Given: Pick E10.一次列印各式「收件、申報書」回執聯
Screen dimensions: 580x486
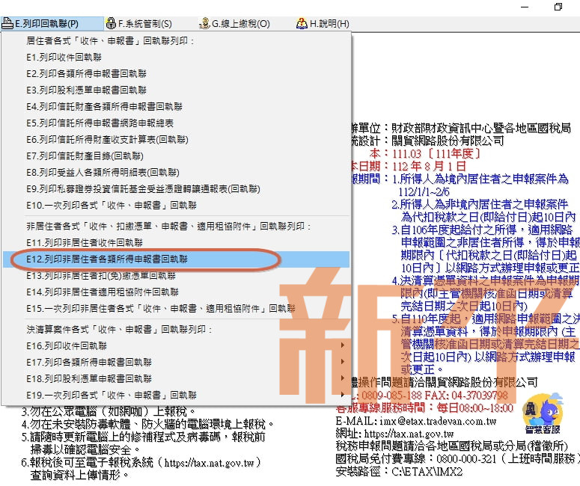Looking at the screenshot, I should [x=112, y=205].
